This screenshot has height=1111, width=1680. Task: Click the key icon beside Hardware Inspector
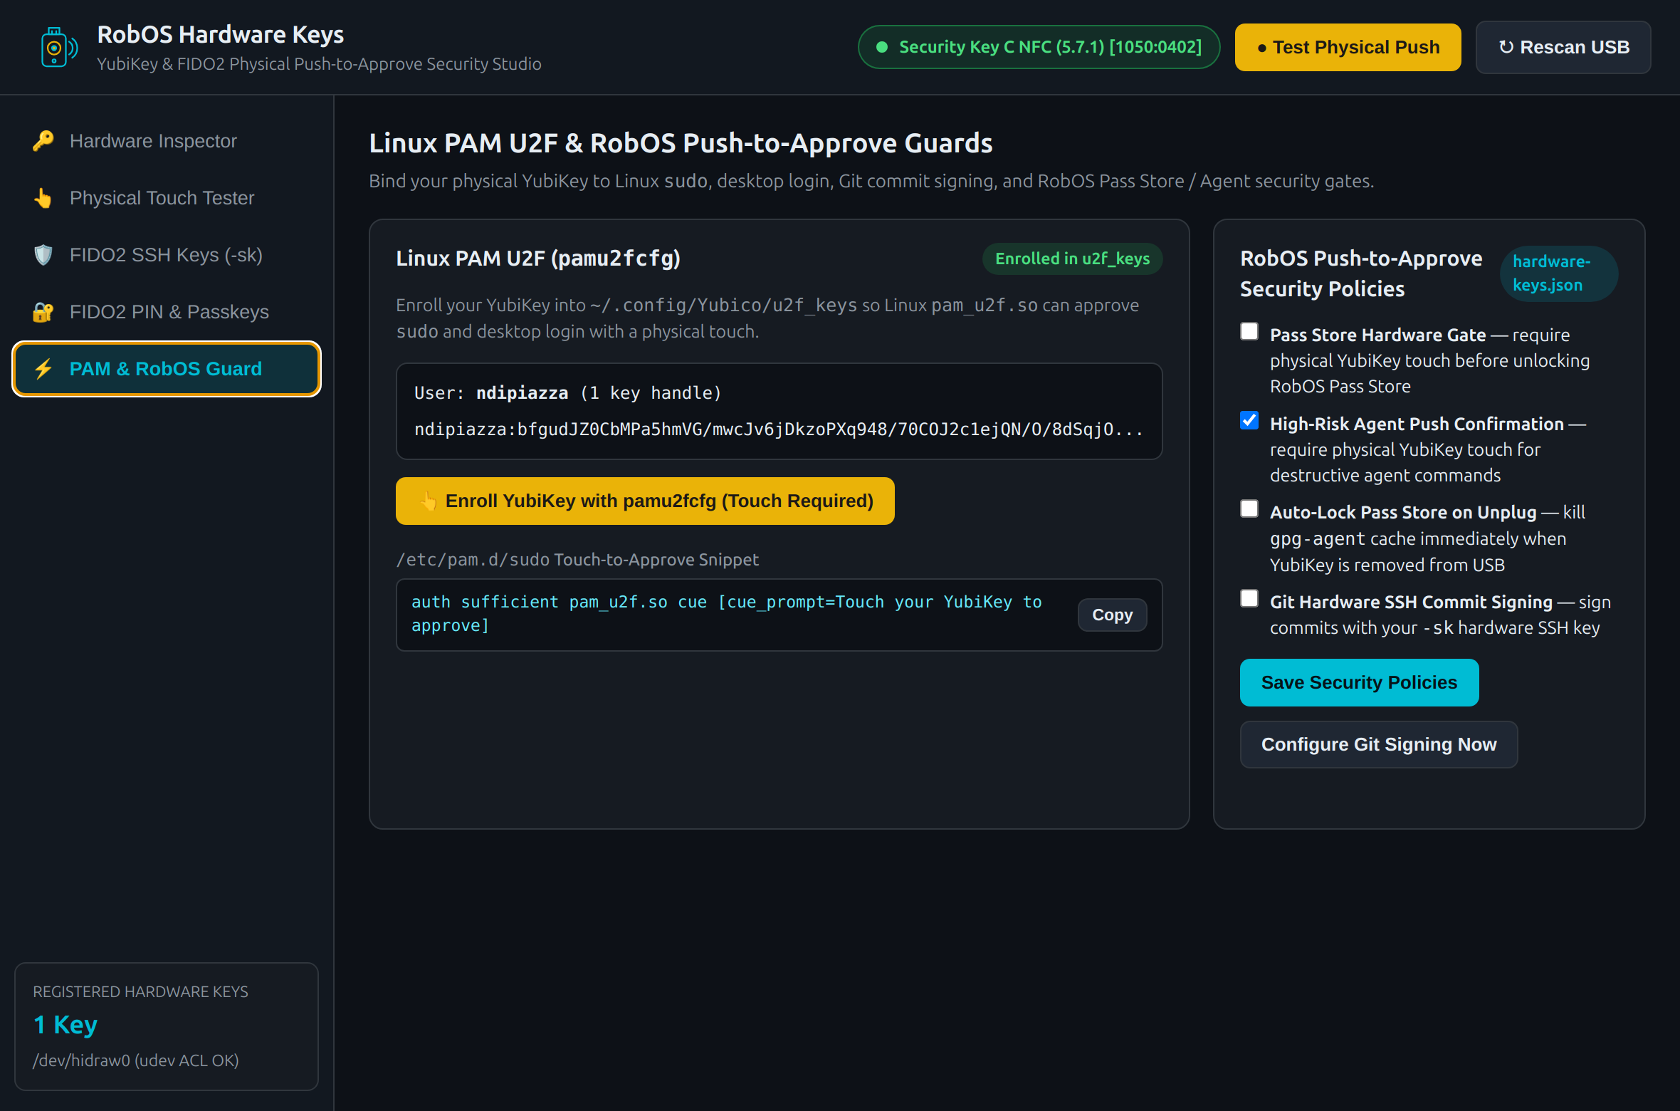(43, 141)
